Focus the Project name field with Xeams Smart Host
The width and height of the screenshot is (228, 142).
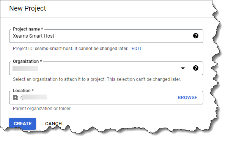pyautogui.click(x=106, y=36)
